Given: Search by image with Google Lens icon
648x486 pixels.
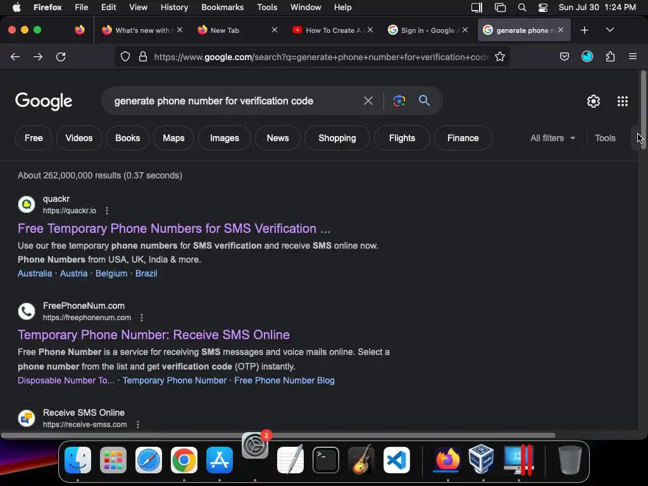Looking at the screenshot, I should pos(399,101).
